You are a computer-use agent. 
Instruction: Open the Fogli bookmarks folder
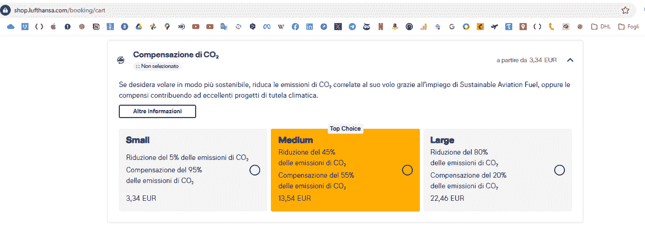pos(629,26)
